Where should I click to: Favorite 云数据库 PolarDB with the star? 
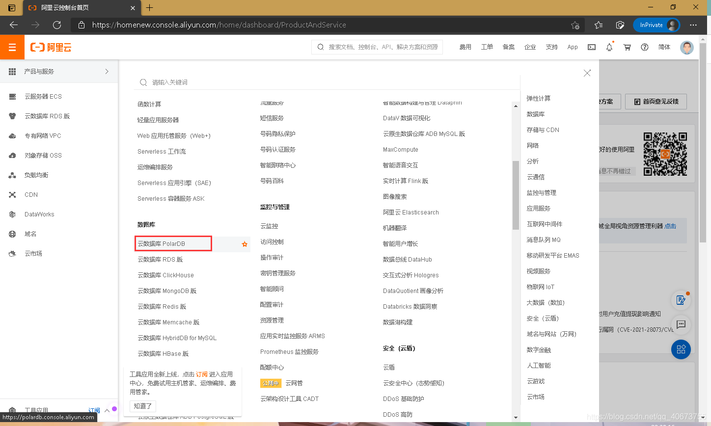pos(245,244)
